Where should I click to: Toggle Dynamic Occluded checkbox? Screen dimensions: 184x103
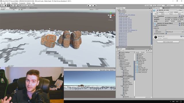click(x=166, y=33)
